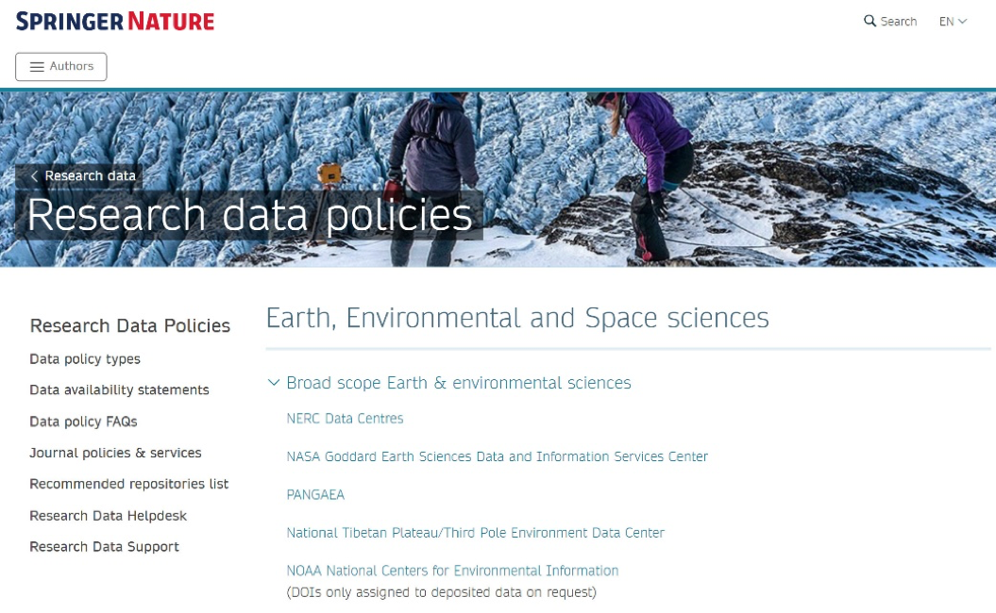
Task: Open the Data policy FAQs page
Action: 83,422
